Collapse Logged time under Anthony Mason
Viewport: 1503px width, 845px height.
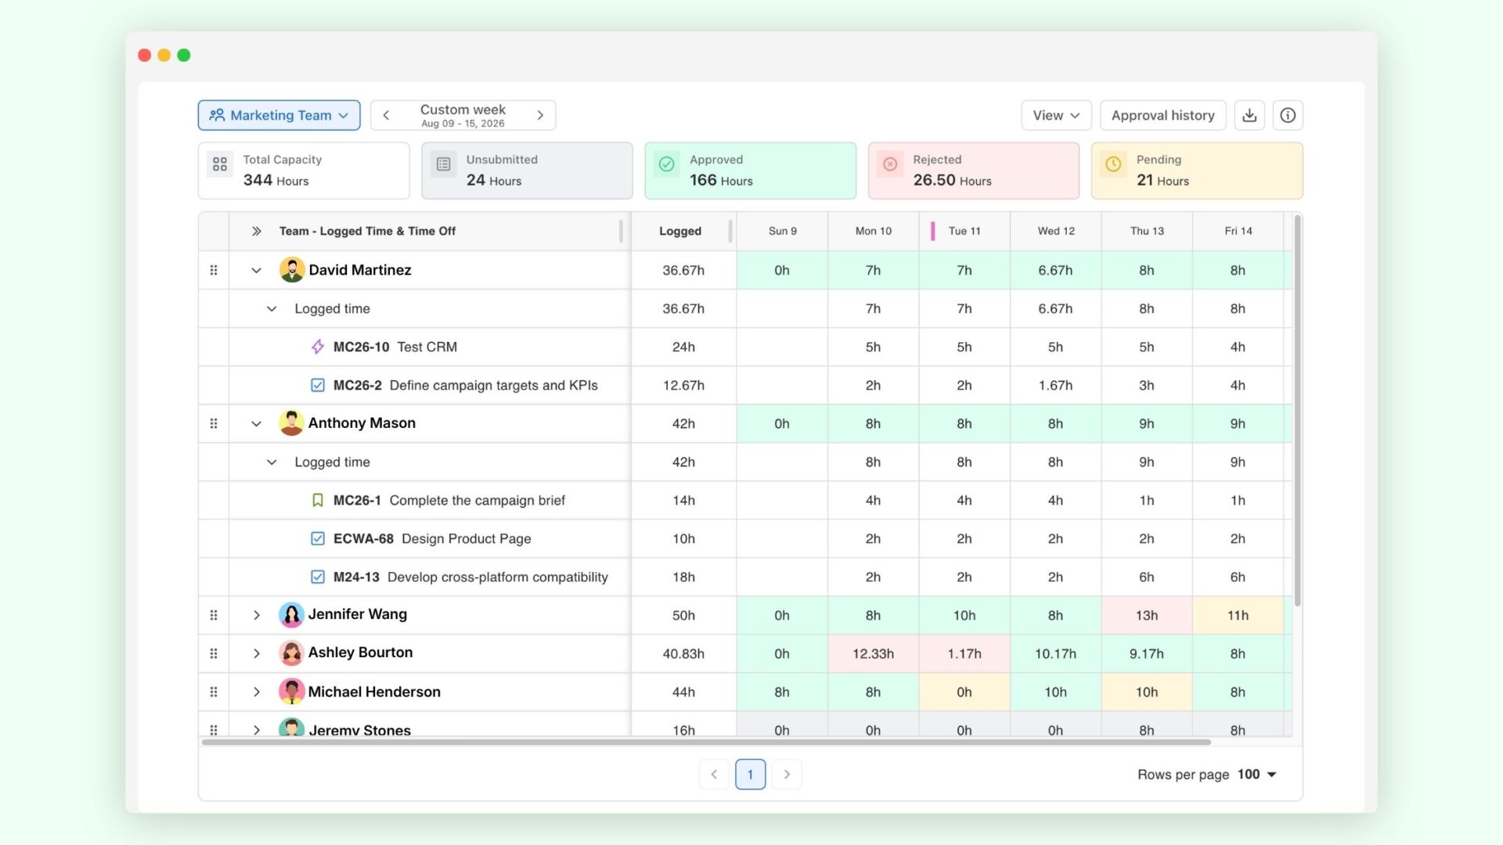point(272,462)
